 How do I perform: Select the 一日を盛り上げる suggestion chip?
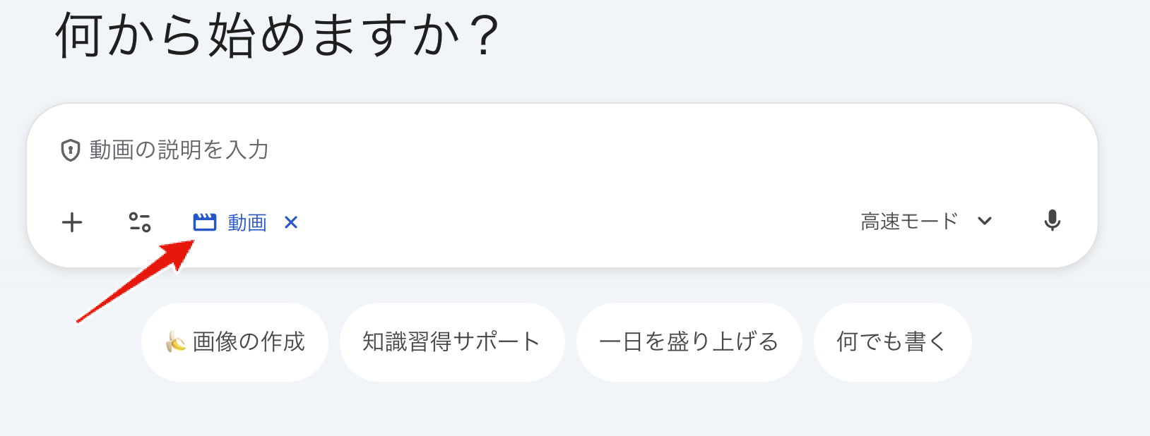coord(689,342)
